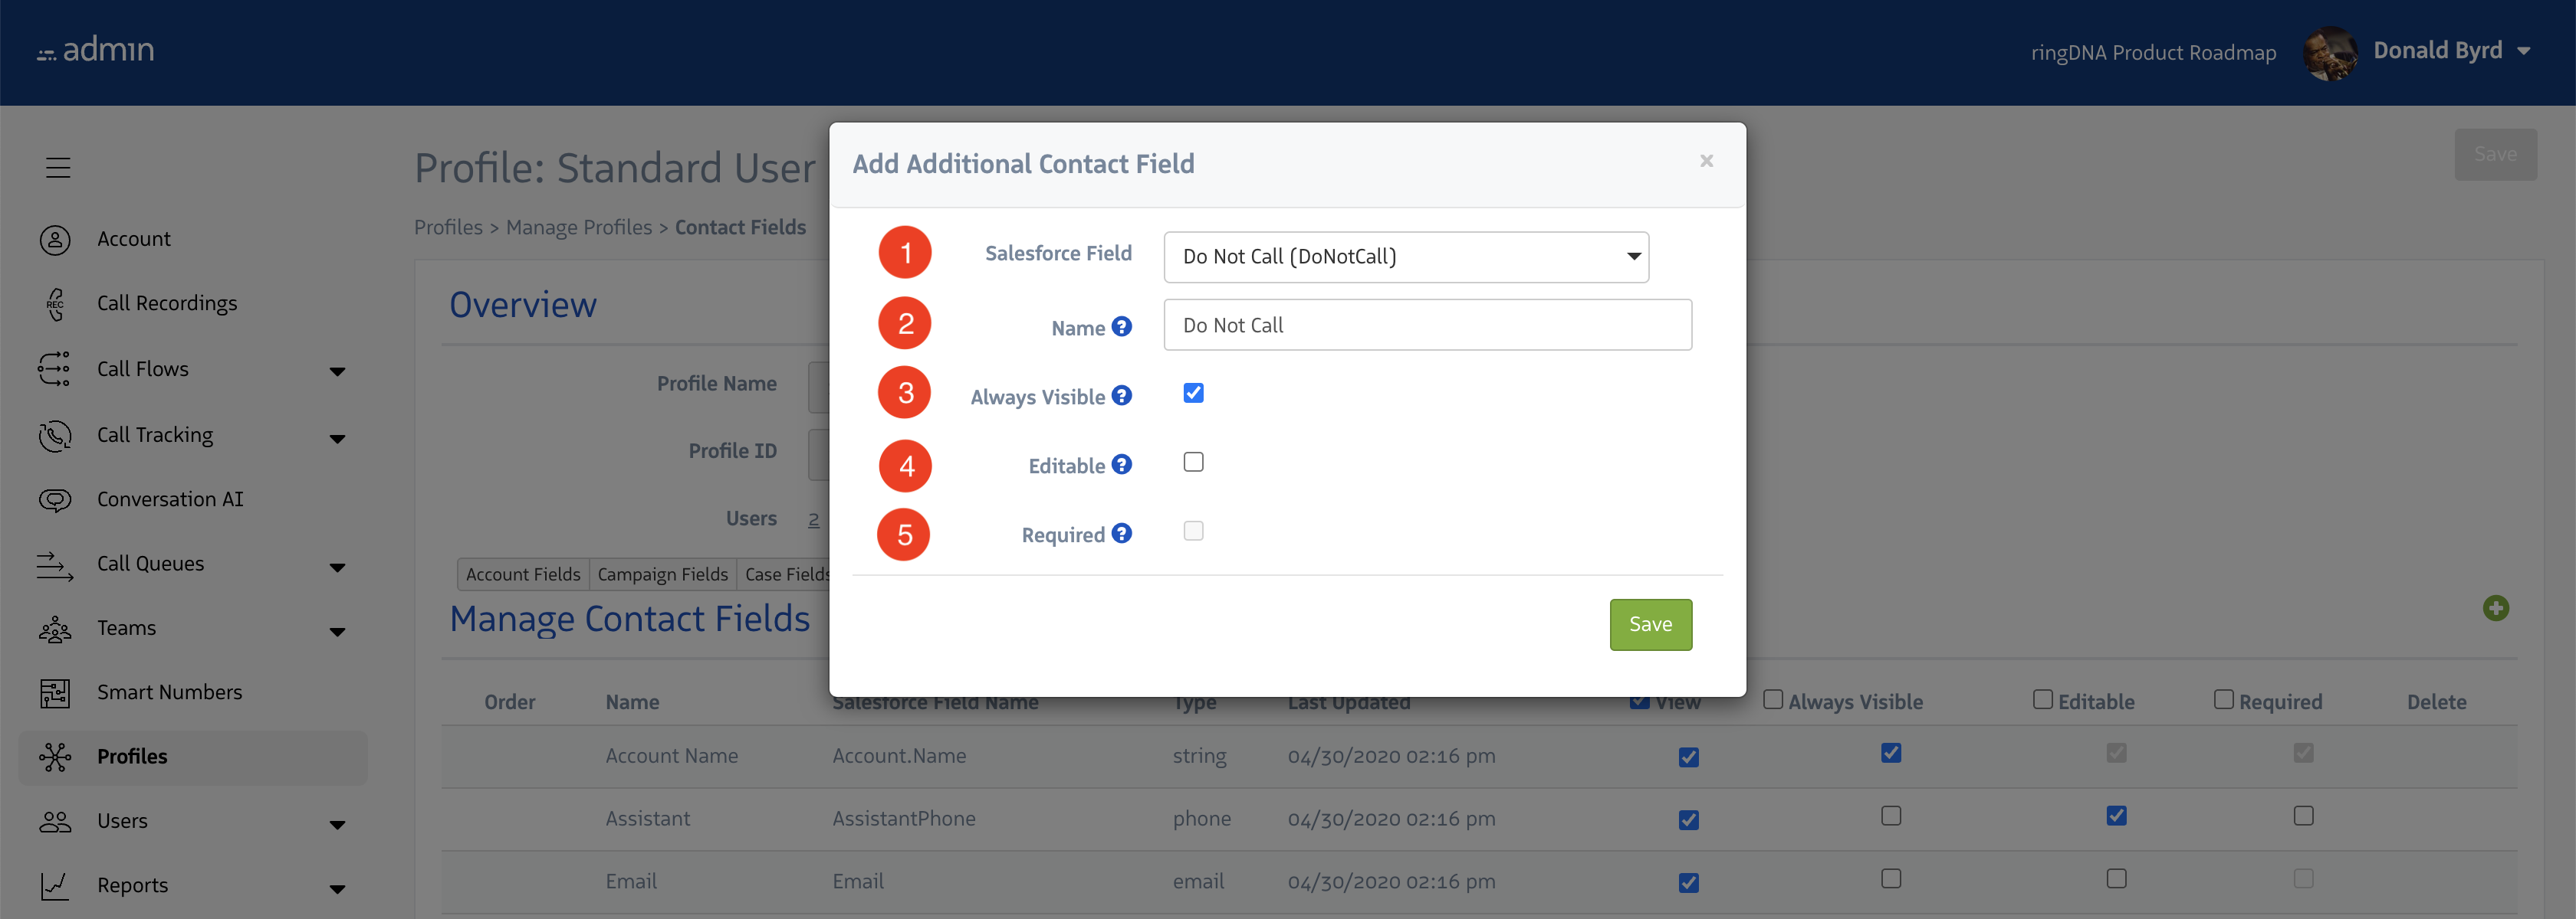Uncheck the Always Visible checkbox
2576x919 pixels.
pyautogui.click(x=1193, y=393)
